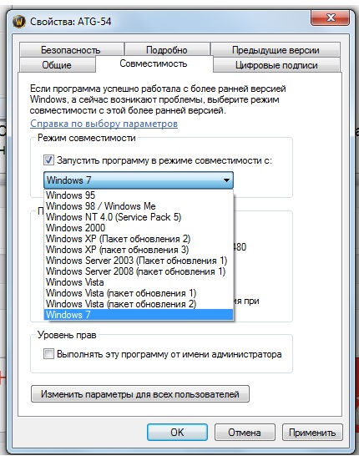Pick Windows NT 4.0 (Service Pack 5)
The image size is (359, 456).
[x=139, y=217]
